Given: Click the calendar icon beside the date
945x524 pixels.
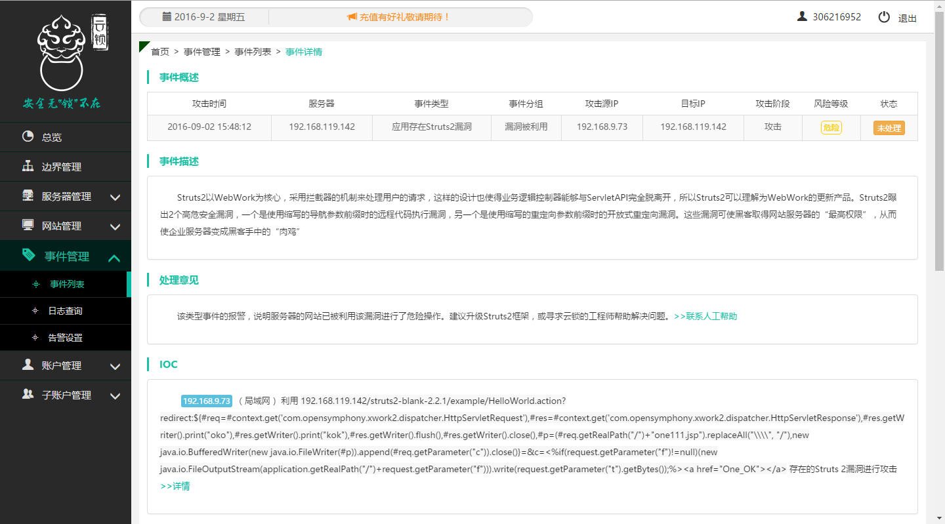Looking at the screenshot, I should coord(167,16).
